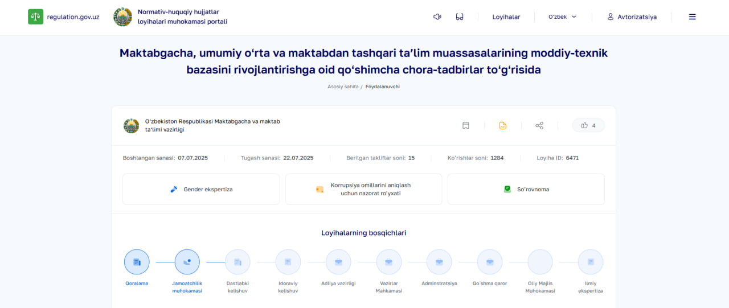The image size is (729, 308).
Task: Click the Ko'rishlar soni 1284 value
Action: [497, 158]
